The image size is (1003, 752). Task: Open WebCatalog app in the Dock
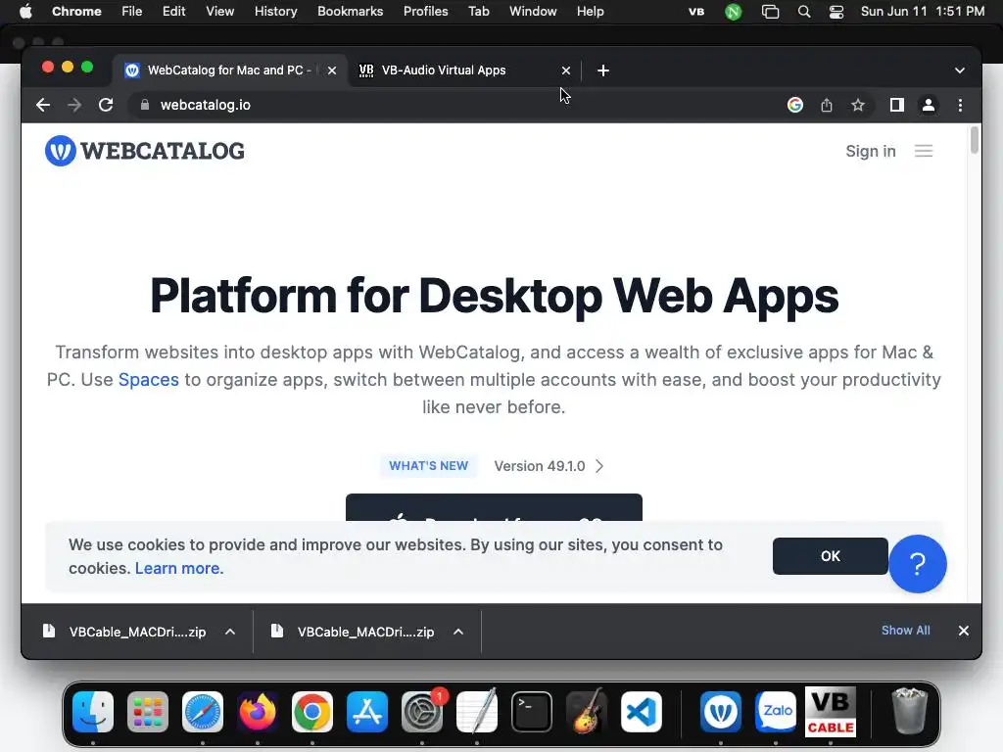point(721,712)
